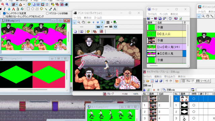Click the clock wait-time icon in Page window
Image resolution: width=215 pixels, height=121 pixels.
(170, 18)
